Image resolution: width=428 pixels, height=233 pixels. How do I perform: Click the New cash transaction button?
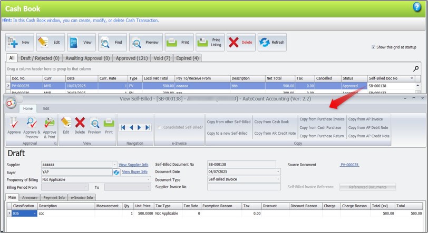[x=20, y=43]
